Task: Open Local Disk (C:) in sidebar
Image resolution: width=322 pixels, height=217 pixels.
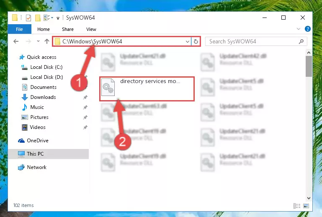Action: tap(46, 67)
